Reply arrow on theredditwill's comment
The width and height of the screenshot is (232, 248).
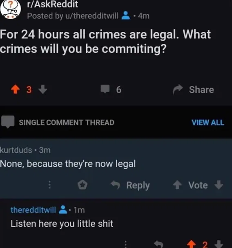(x=158, y=244)
